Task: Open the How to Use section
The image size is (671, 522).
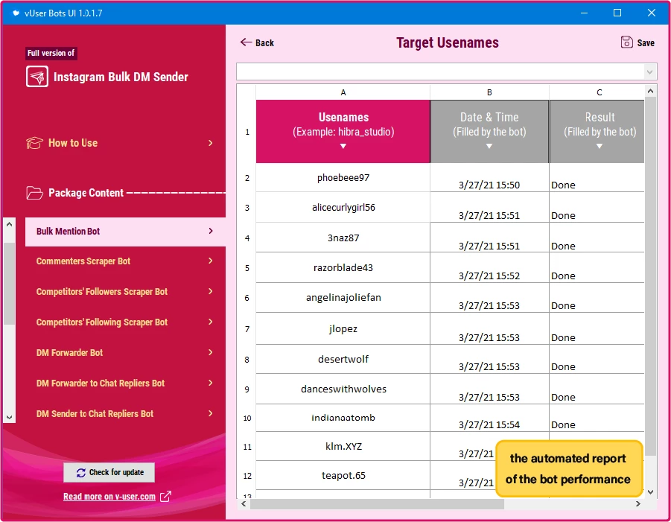Action: [120, 143]
